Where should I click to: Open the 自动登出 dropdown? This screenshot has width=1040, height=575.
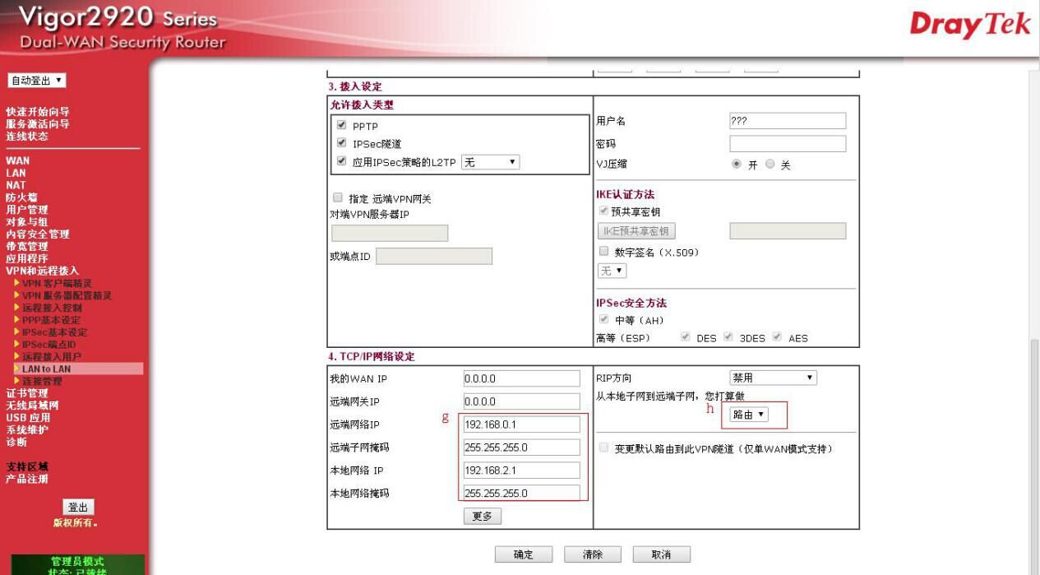[37, 81]
